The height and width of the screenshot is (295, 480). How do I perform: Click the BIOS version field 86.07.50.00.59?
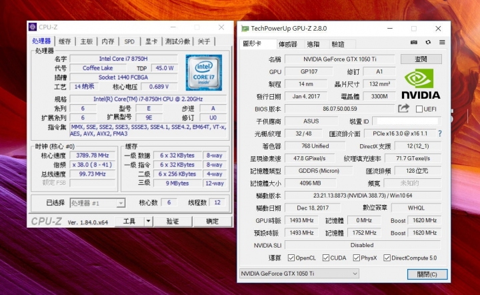(x=340, y=109)
